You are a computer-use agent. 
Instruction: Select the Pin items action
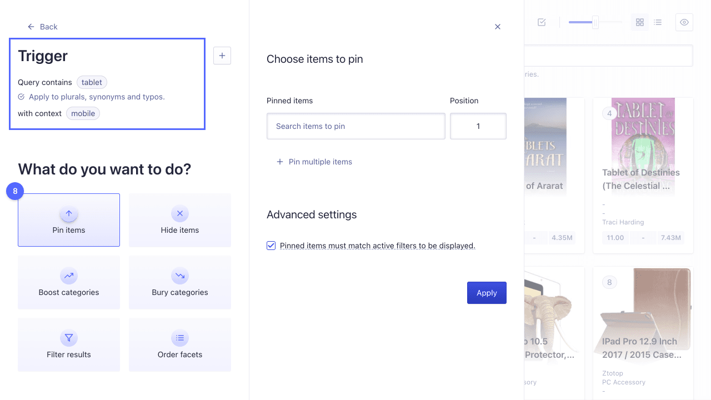coord(69,220)
